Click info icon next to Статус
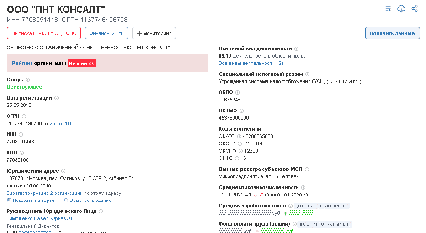 coord(28,80)
